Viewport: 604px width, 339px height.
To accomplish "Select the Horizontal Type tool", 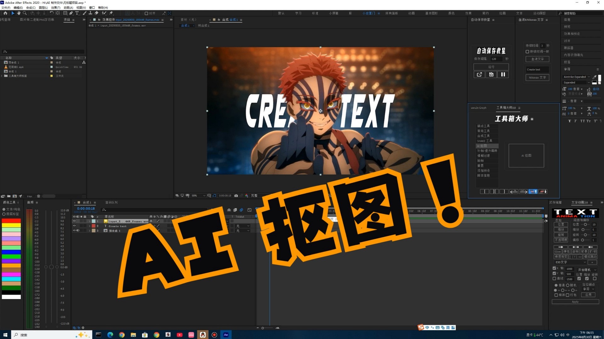I will coord(77,13).
